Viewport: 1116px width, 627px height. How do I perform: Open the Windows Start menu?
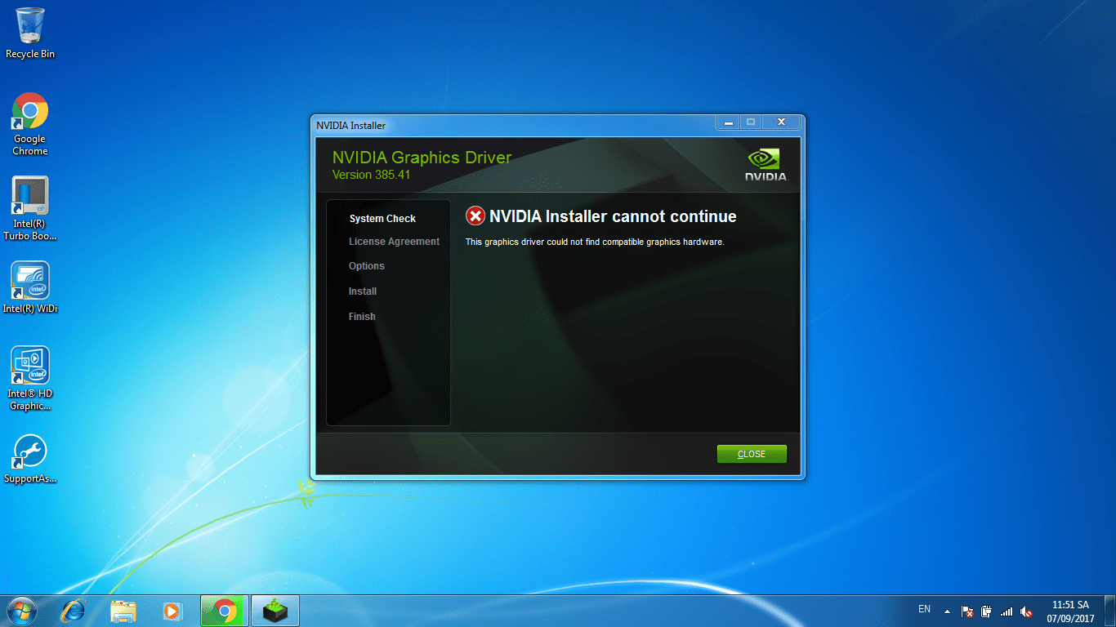tap(20, 610)
